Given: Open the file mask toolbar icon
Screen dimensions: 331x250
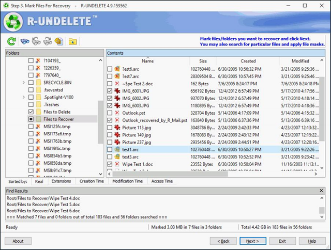Looking at the screenshot, I should 59,41.
